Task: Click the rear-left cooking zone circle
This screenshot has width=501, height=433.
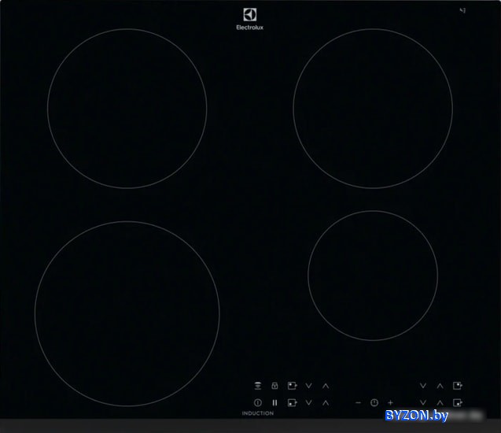Action: click(127, 109)
